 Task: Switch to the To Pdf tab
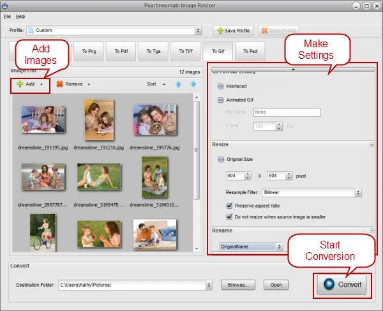pyautogui.click(x=121, y=51)
